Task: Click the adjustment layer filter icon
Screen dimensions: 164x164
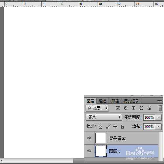Action: (x=126, y=108)
